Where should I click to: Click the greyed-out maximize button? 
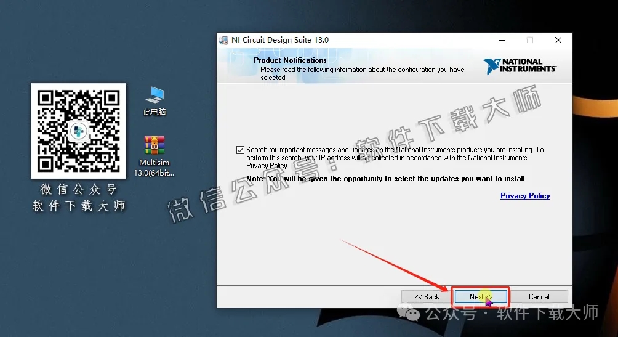pos(529,40)
